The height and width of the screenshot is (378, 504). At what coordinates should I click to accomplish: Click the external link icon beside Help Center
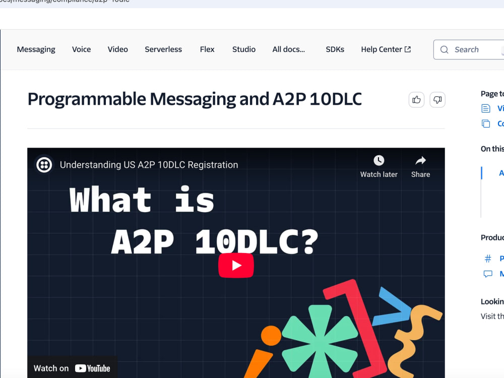click(408, 49)
